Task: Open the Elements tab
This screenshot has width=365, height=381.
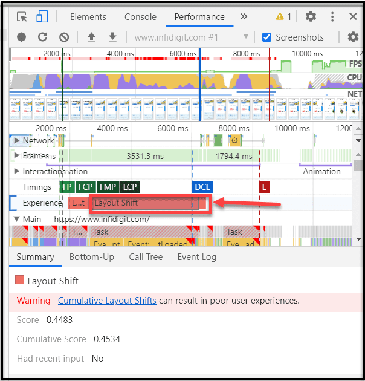Action: pos(88,17)
